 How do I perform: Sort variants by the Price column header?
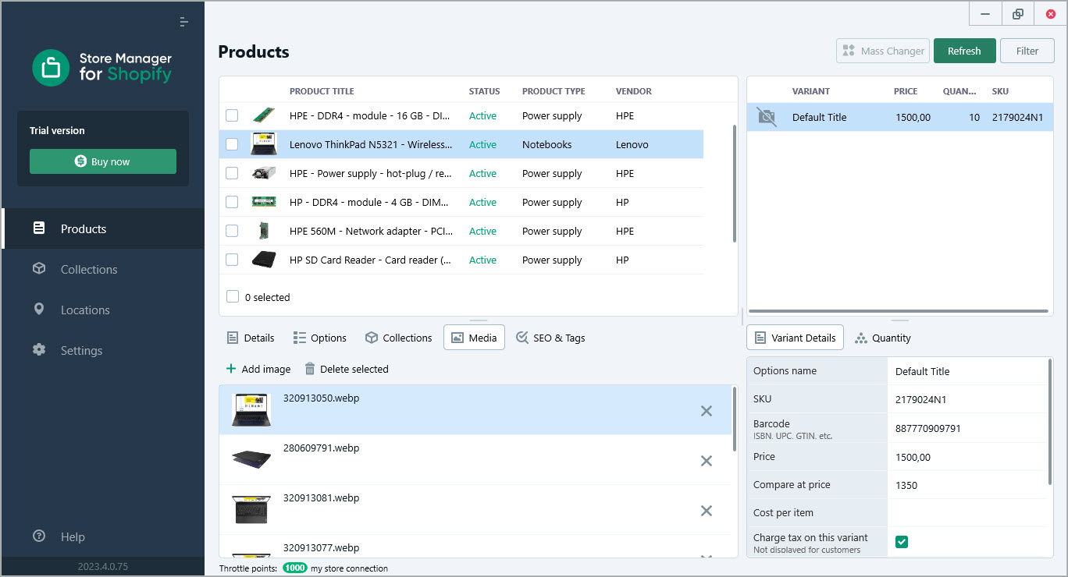[x=906, y=91]
